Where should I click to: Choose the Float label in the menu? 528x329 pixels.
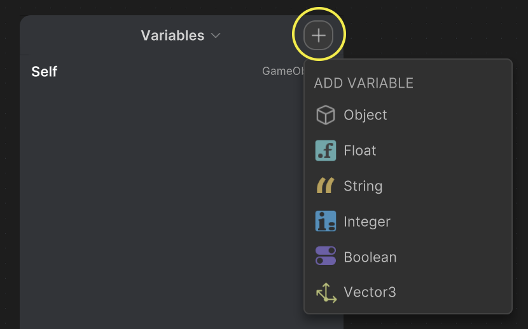(x=360, y=151)
